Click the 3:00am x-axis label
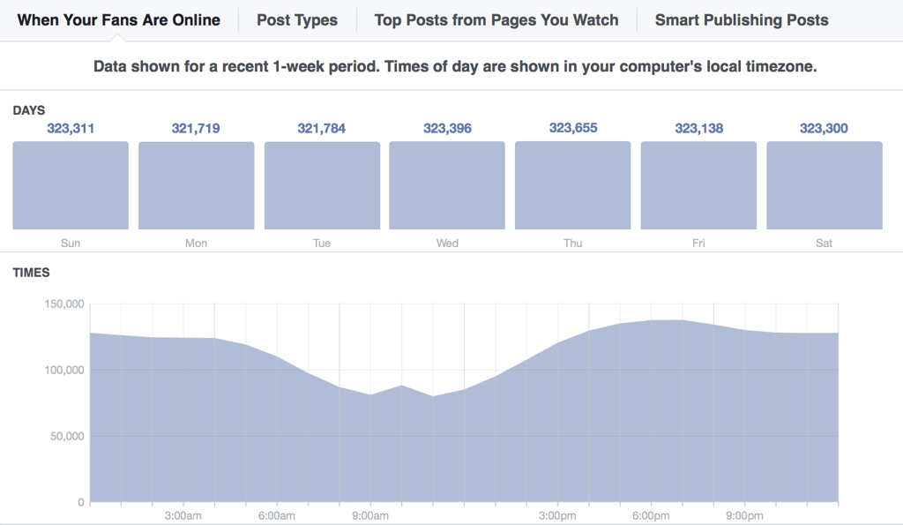 coord(183,516)
